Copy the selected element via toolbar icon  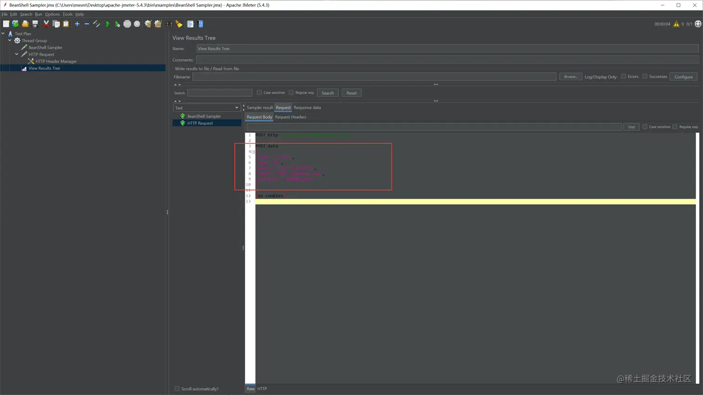pos(56,24)
